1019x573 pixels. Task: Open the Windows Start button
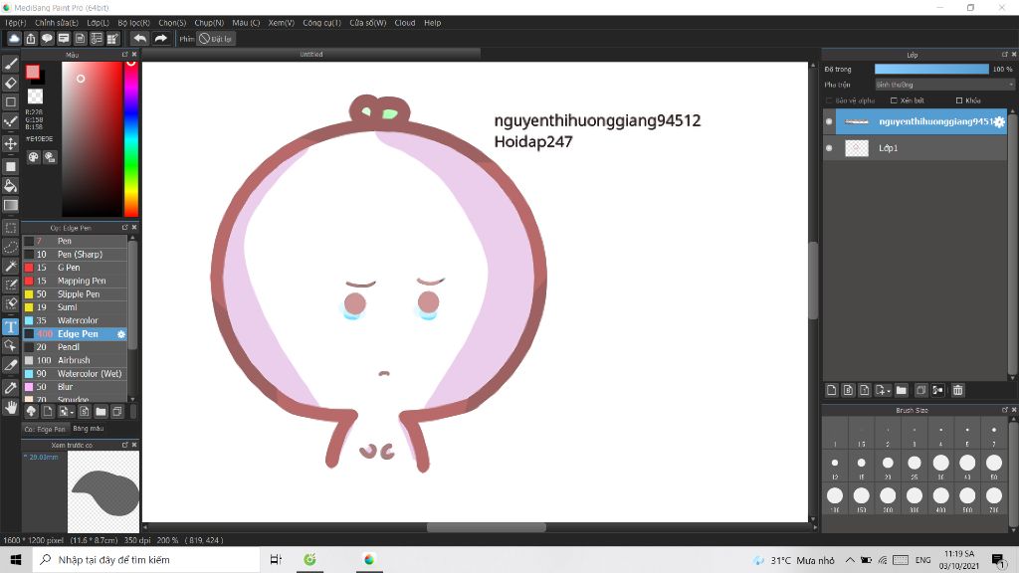(16, 559)
